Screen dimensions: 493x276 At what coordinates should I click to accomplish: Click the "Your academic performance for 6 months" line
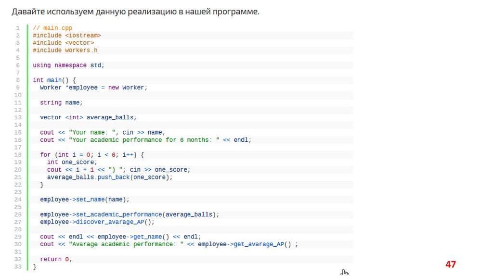click(145, 140)
